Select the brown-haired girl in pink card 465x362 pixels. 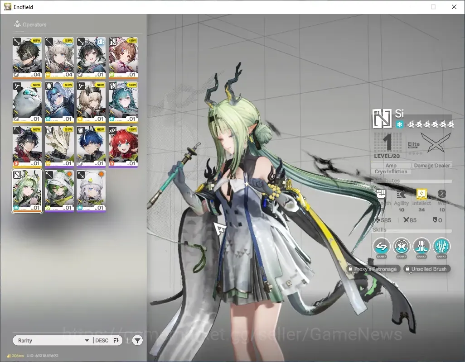pos(123,58)
